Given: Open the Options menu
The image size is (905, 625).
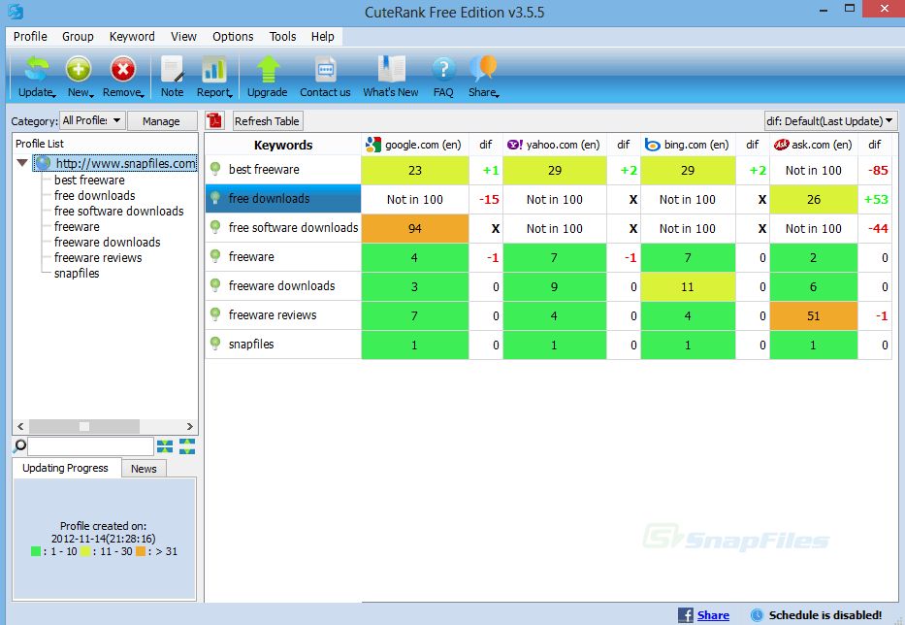Looking at the screenshot, I should [x=233, y=36].
